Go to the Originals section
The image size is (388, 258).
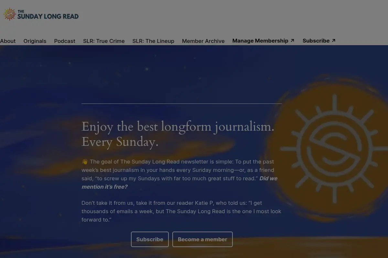coord(35,41)
